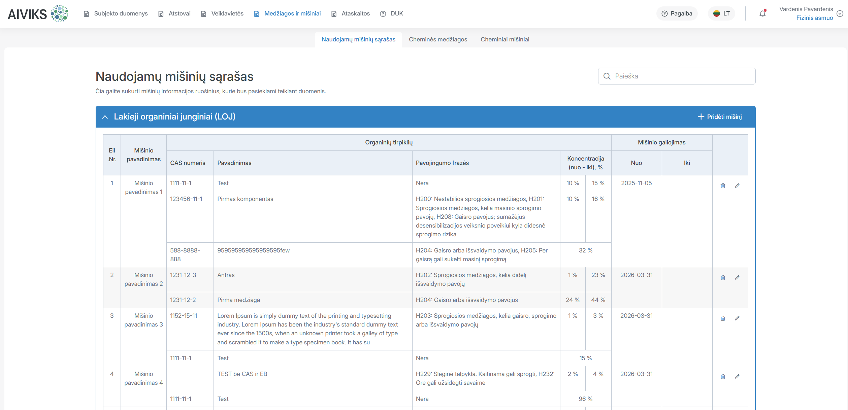Click the Antras name cell
The width and height of the screenshot is (848, 410).
(313, 279)
